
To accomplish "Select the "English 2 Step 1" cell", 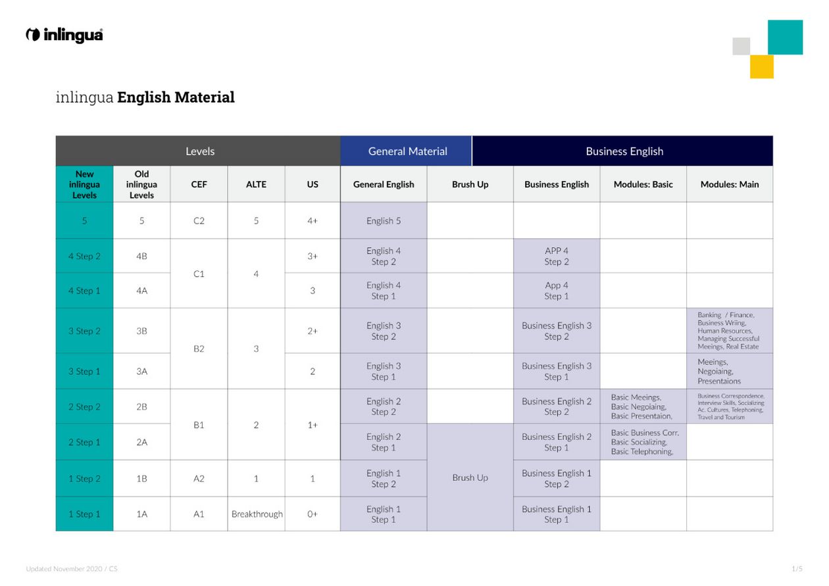I will coord(384,442).
